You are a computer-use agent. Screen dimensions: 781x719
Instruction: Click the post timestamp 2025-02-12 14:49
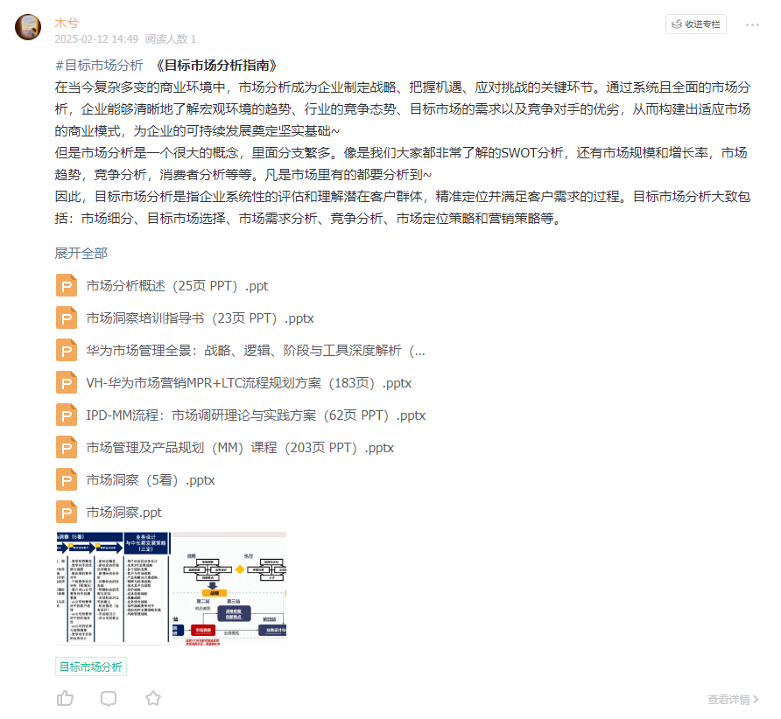(x=96, y=38)
